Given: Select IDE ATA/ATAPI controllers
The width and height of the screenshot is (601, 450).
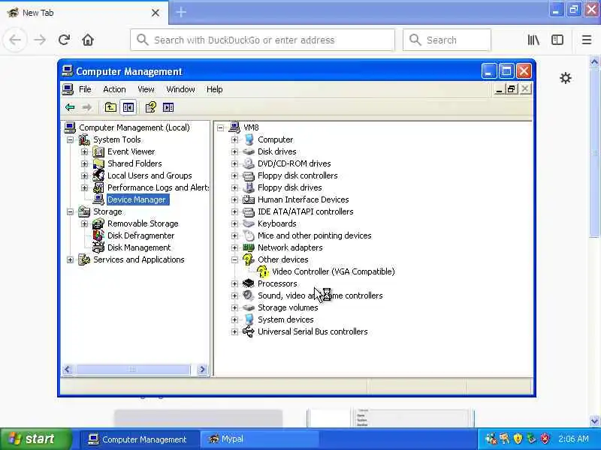Looking at the screenshot, I should click(305, 211).
